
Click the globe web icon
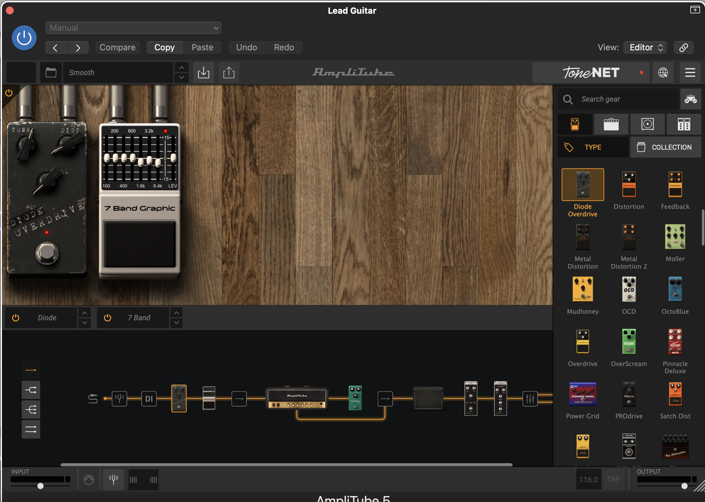663,73
